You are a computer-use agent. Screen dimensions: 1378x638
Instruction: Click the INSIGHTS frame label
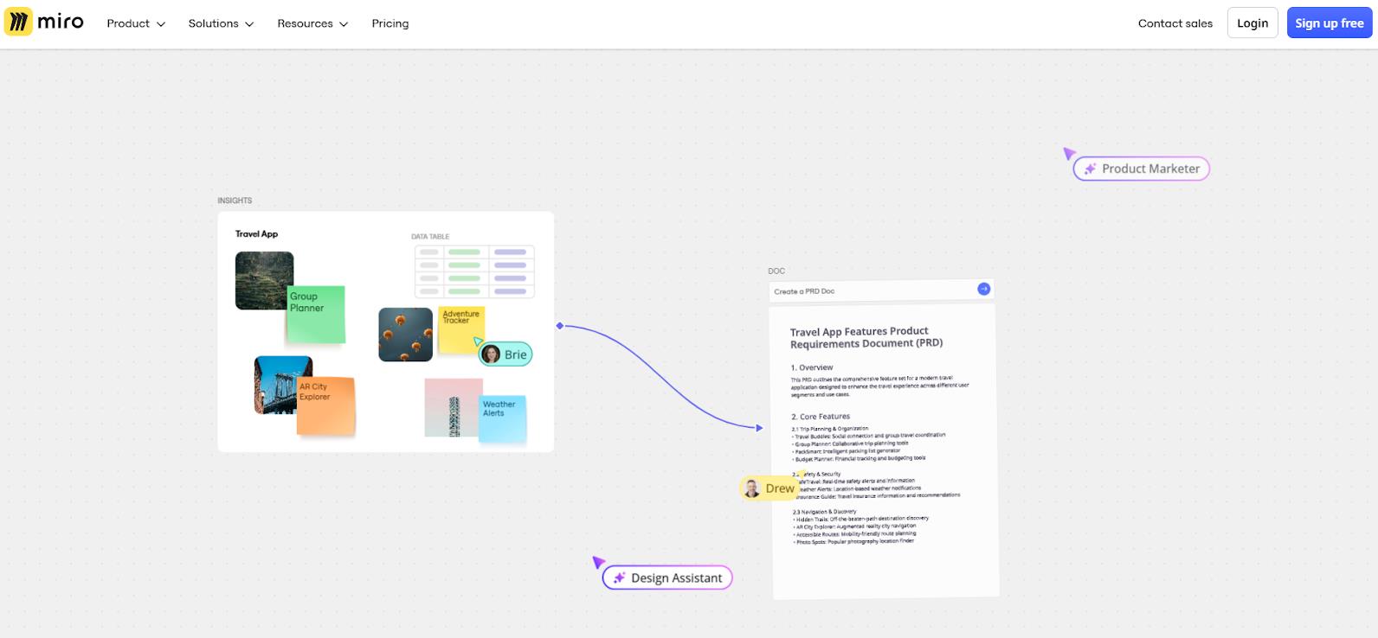pos(235,201)
